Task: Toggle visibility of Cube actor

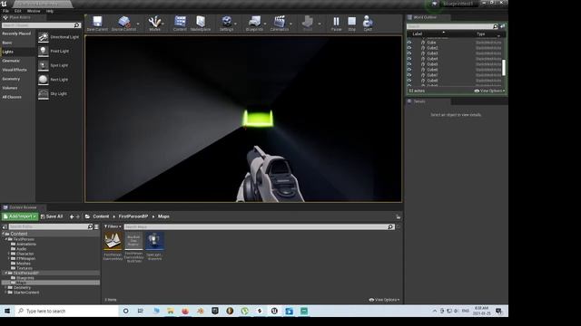Action: (x=409, y=43)
